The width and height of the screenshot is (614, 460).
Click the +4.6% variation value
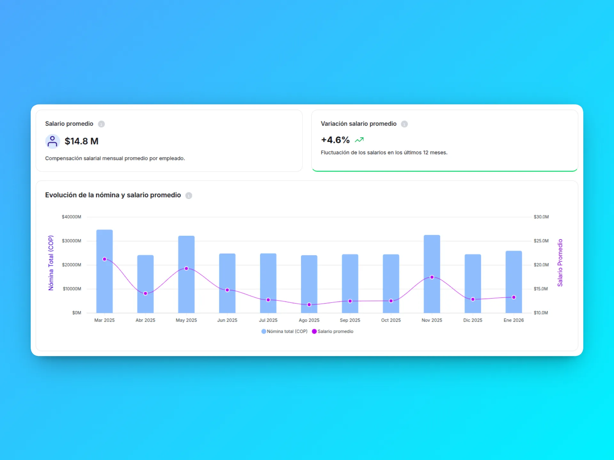(x=335, y=140)
